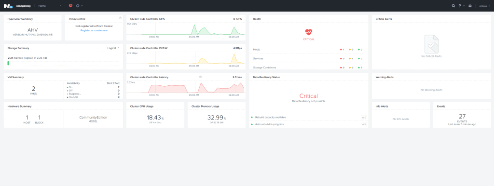Click the 2.51 ms latency value

coord(237,77)
